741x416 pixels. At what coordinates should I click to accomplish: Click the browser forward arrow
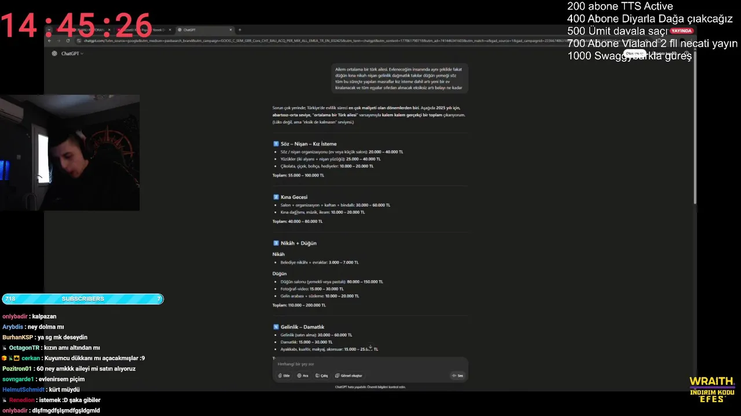click(x=58, y=40)
